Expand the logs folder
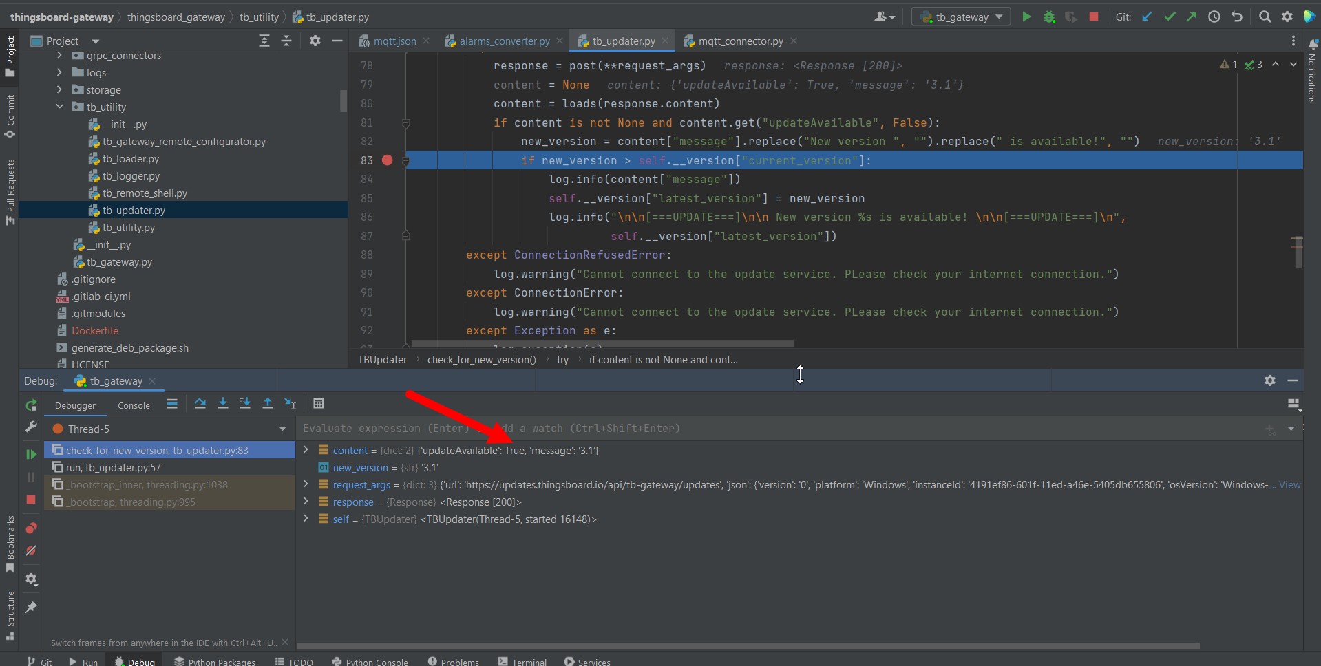1321x666 pixels. (60, 72)
